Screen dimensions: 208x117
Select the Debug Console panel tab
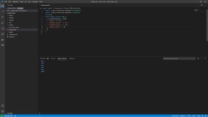(x=62, y=58)
